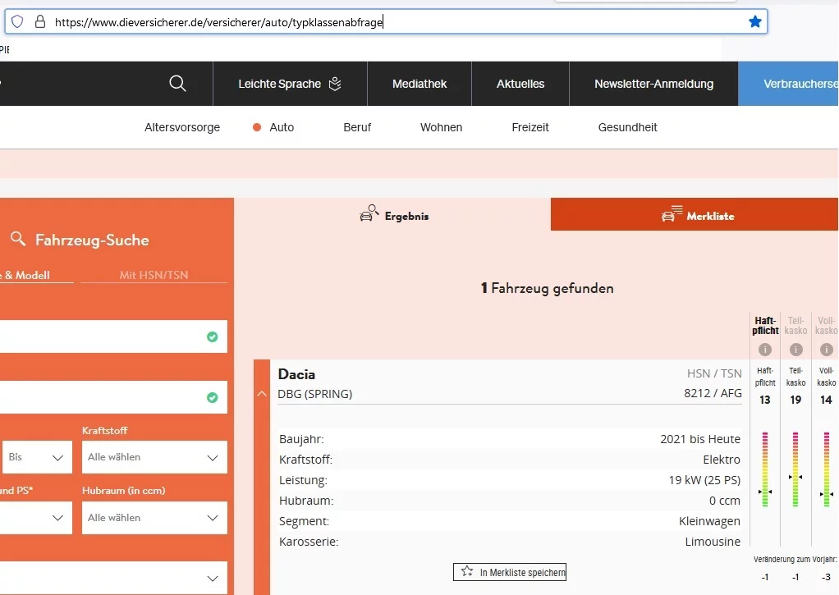
Task: Go to the Beruf section
Action: pos(357,127)
